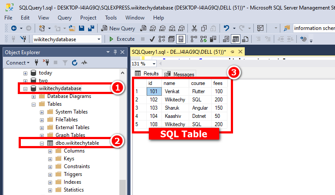Open the New Project dropdown arrow
This screenshot has width=335, height=195.
49,28
